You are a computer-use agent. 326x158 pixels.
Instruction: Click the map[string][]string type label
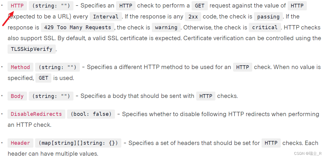(x=78, y=143)
